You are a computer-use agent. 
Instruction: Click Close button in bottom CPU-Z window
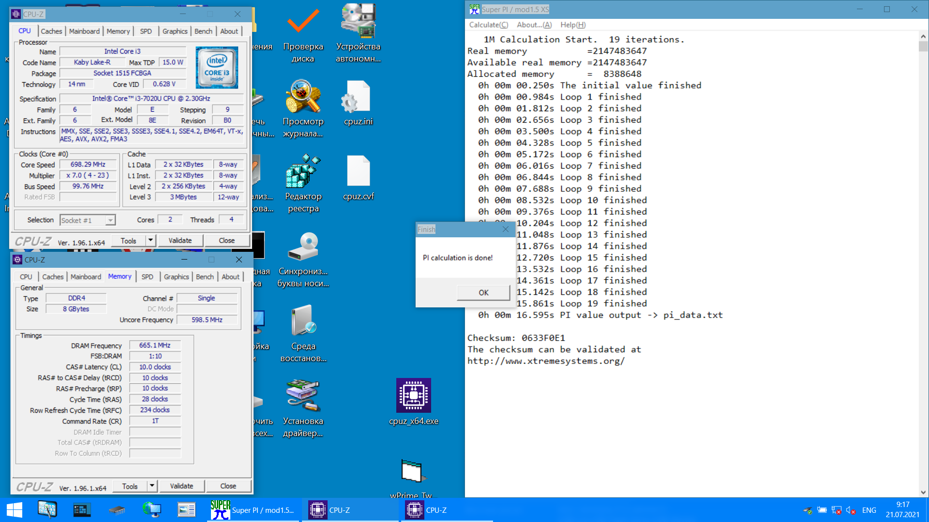pos(228,486)
